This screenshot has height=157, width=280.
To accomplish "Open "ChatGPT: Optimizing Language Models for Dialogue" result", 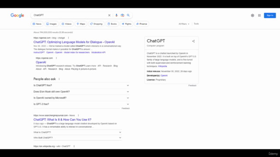I will (74, 42).
